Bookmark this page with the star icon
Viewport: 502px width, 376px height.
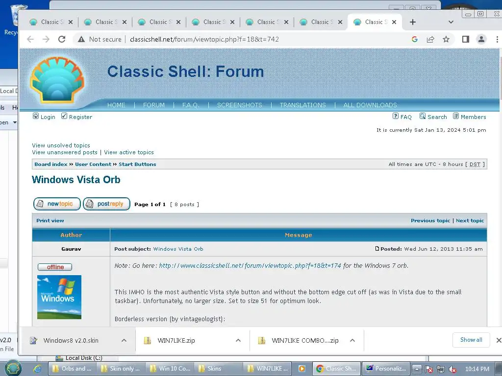tap(446, 39)
